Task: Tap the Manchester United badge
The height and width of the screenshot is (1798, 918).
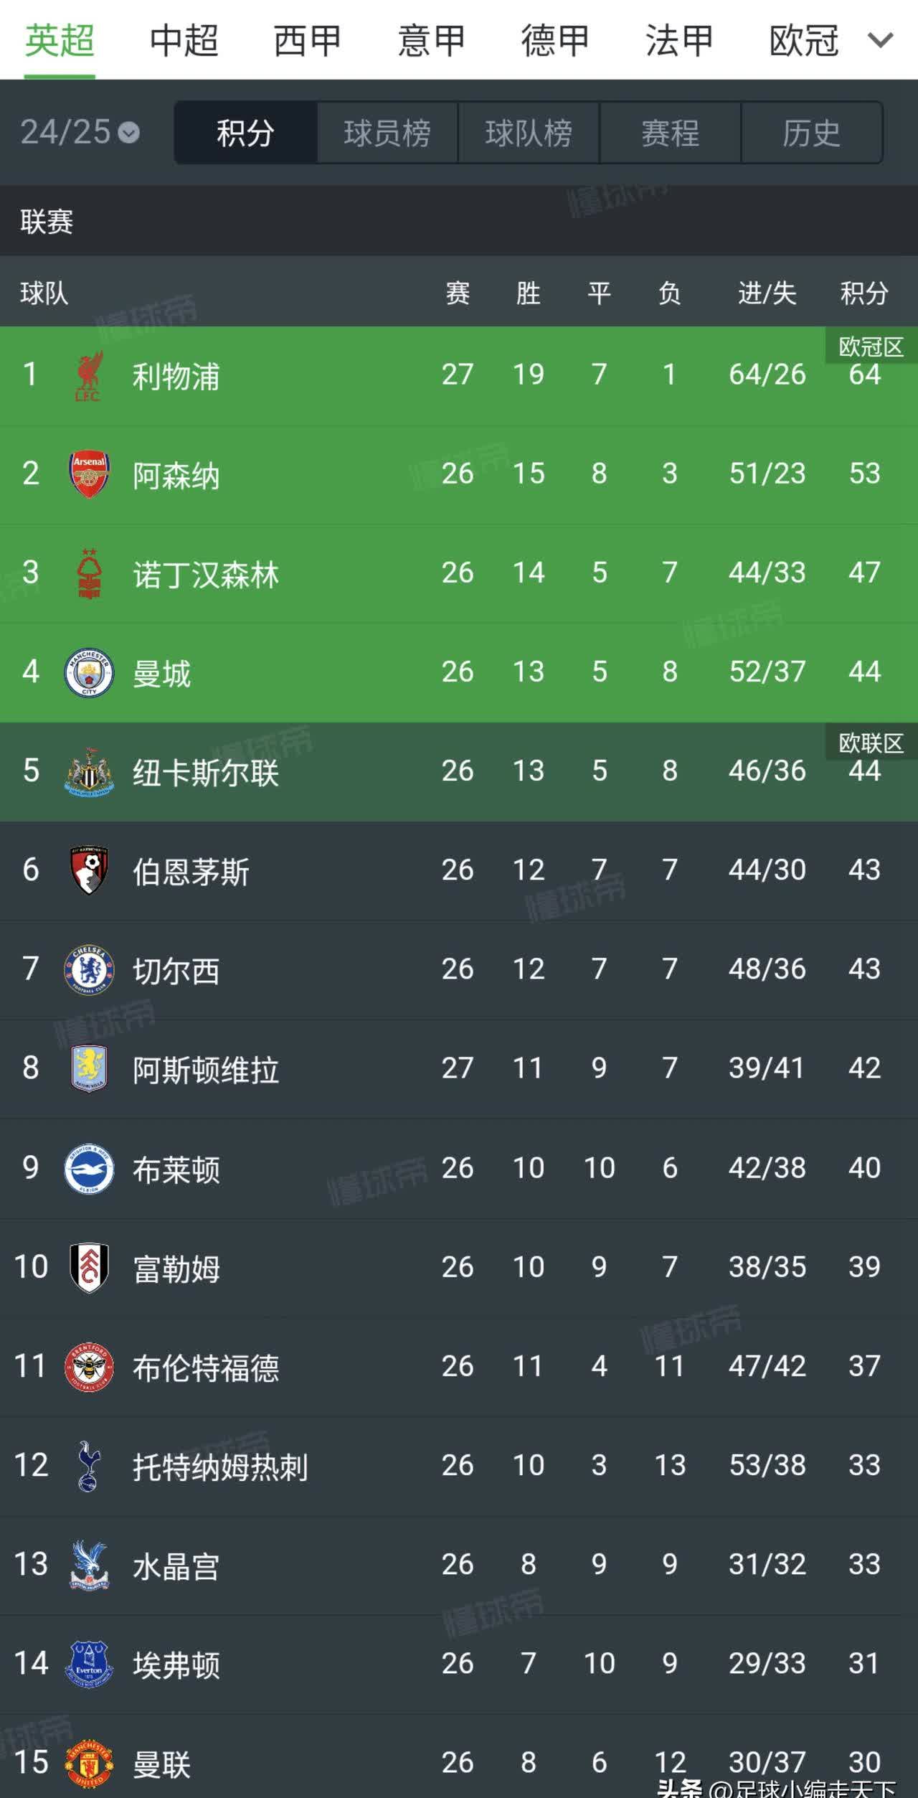Action: 89,1762
